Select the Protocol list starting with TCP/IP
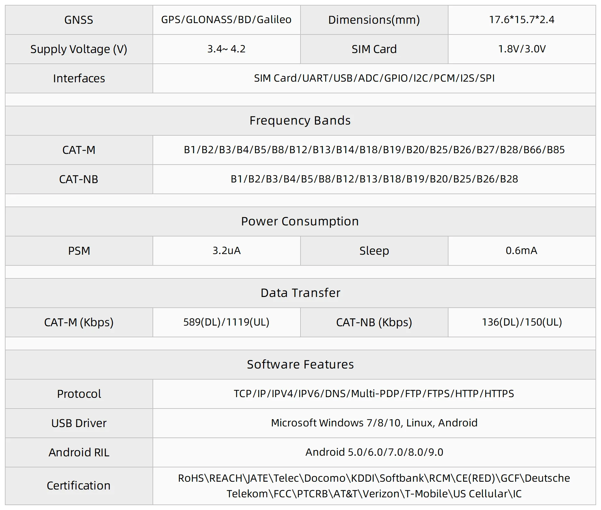The height and width of the screenshot is (510, 601). pos(374,394)
